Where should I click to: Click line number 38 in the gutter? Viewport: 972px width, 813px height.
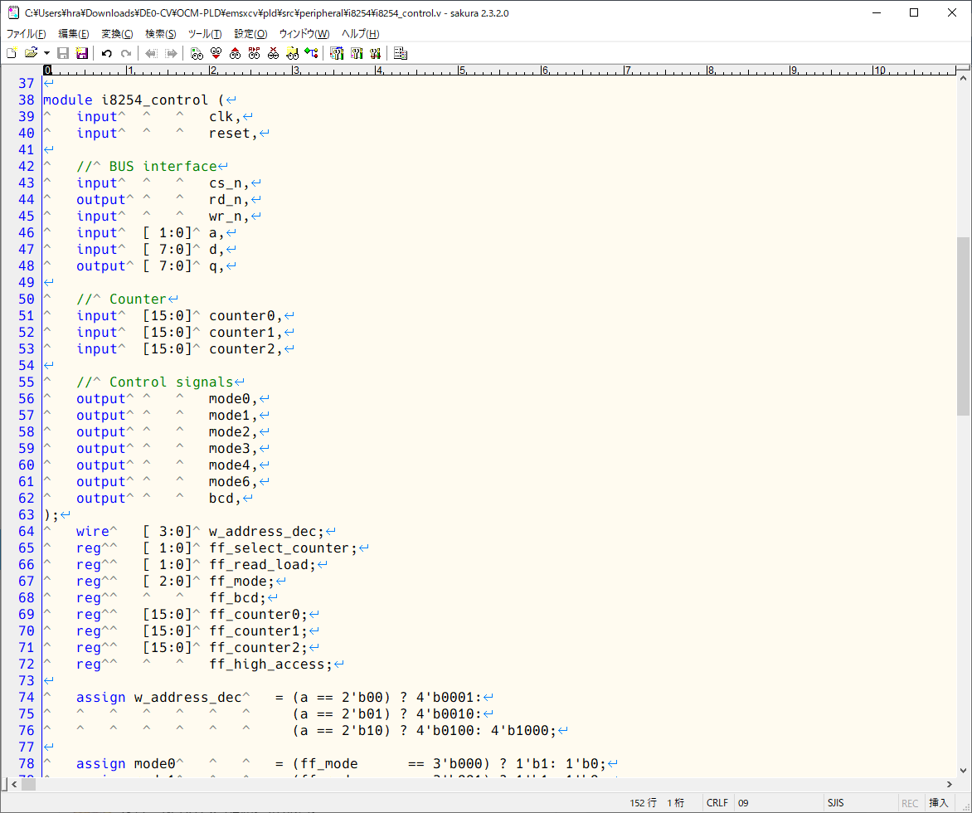[26, 100]
